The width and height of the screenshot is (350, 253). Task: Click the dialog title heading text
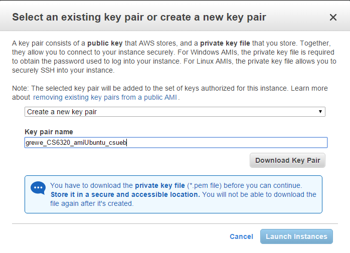(139, 18)
